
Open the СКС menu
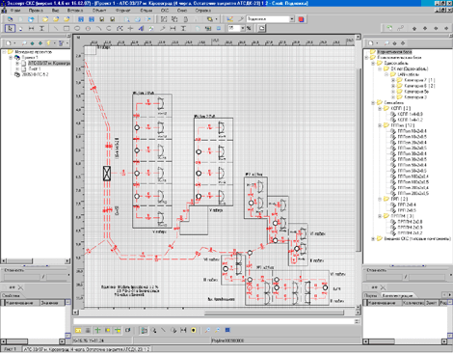pos(165,11)
